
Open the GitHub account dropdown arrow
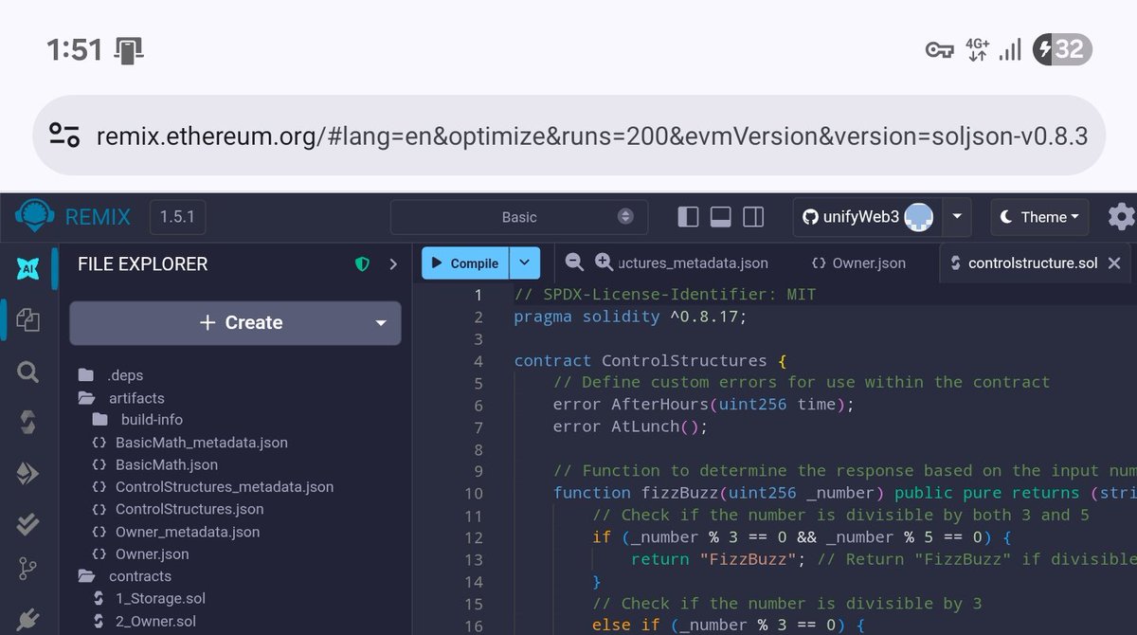(x=956, y=217)
